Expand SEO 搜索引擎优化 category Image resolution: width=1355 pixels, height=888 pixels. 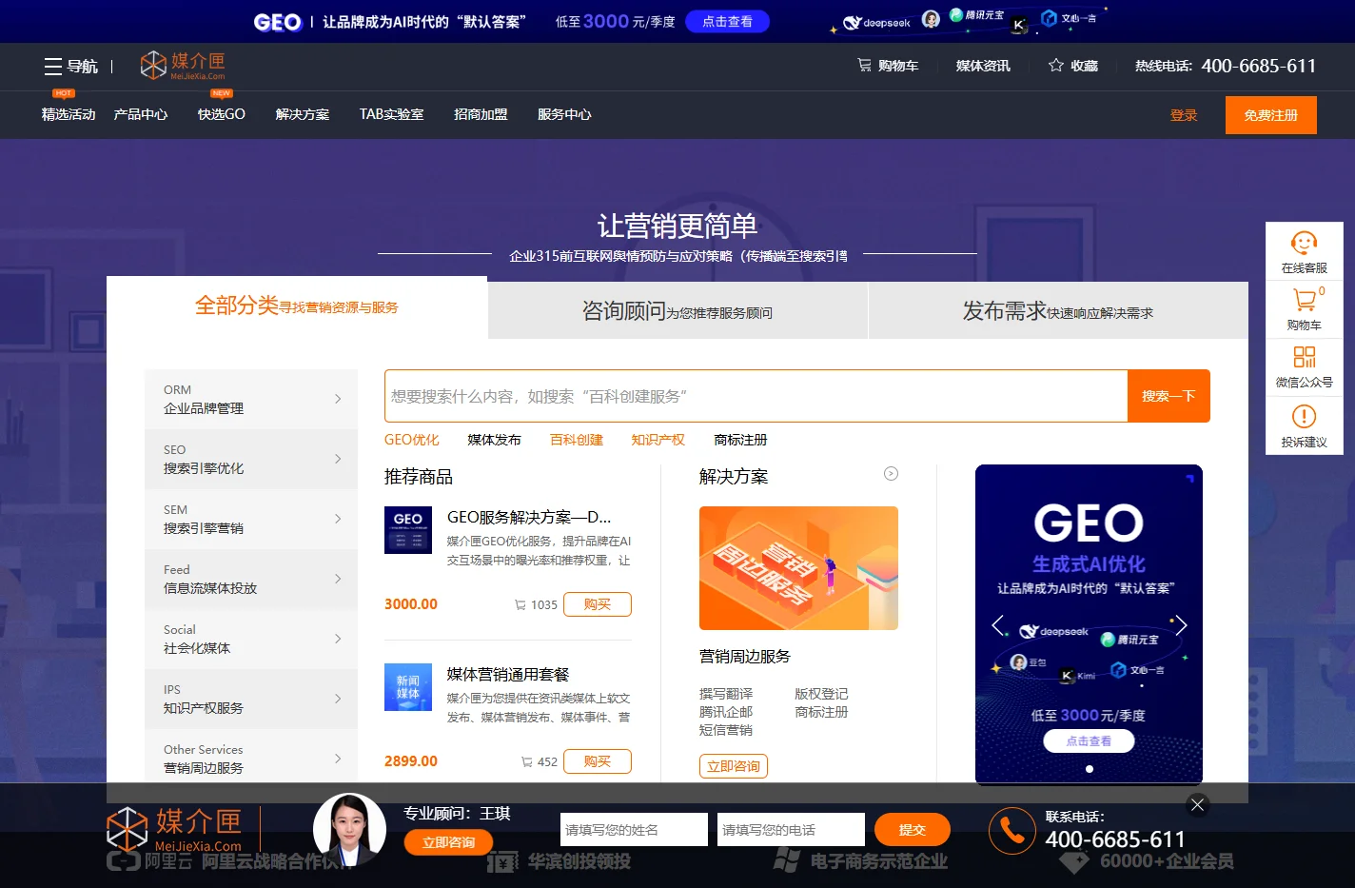[251, 459]
